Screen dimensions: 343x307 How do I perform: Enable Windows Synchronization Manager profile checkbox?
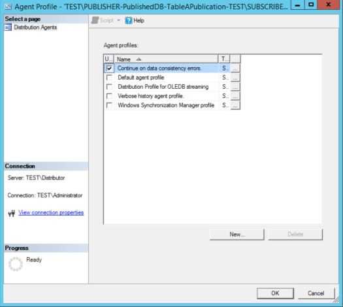(x=109, y=105)
